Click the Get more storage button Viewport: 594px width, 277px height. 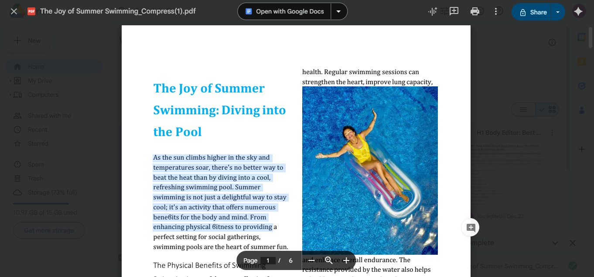[x=49, y=231]
